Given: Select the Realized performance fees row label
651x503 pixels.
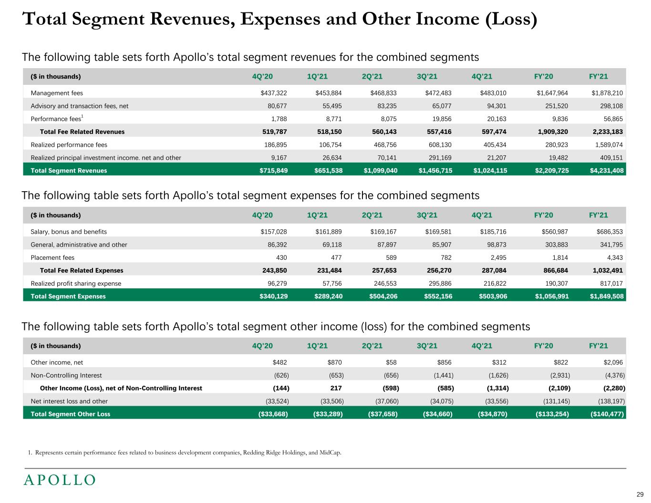Looking at the screenshot, I should tap(69, 144).
